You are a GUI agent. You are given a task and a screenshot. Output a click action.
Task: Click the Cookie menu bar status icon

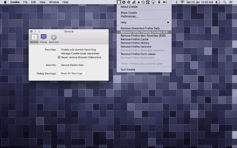(119, 2)
